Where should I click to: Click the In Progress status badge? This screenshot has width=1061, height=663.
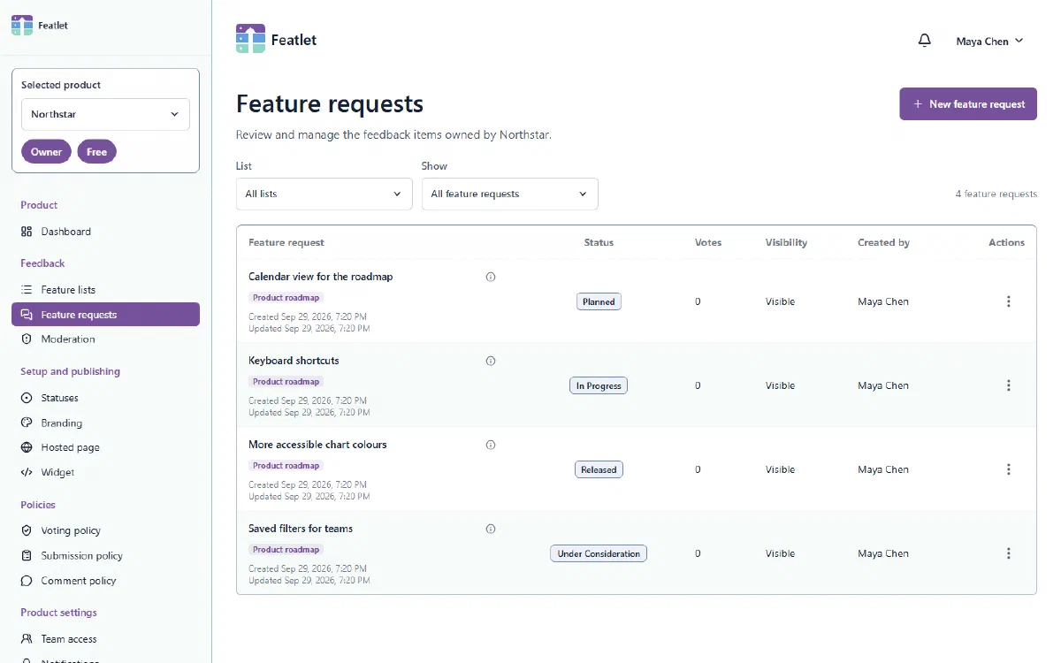(599, 385)
